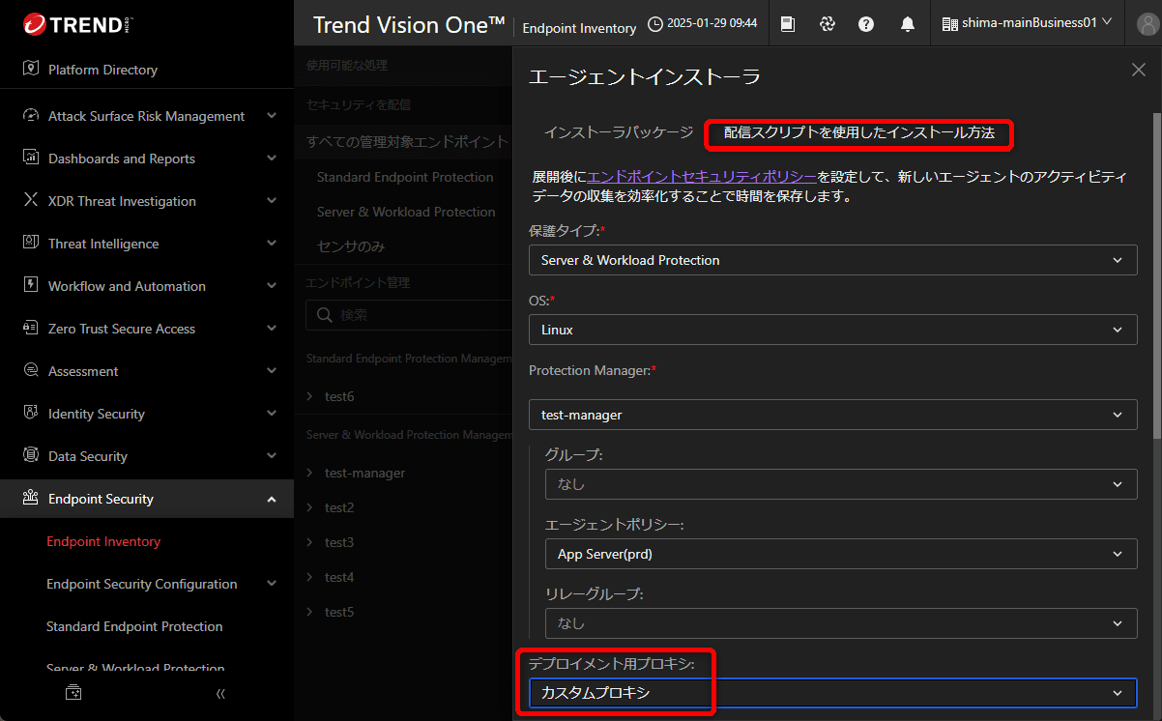Select Server & Workload Protection filter

pyautogui.click(x=406, y=212)
